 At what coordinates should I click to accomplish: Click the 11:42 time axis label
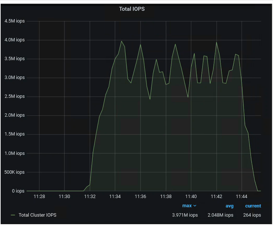[x=216, y=197]
